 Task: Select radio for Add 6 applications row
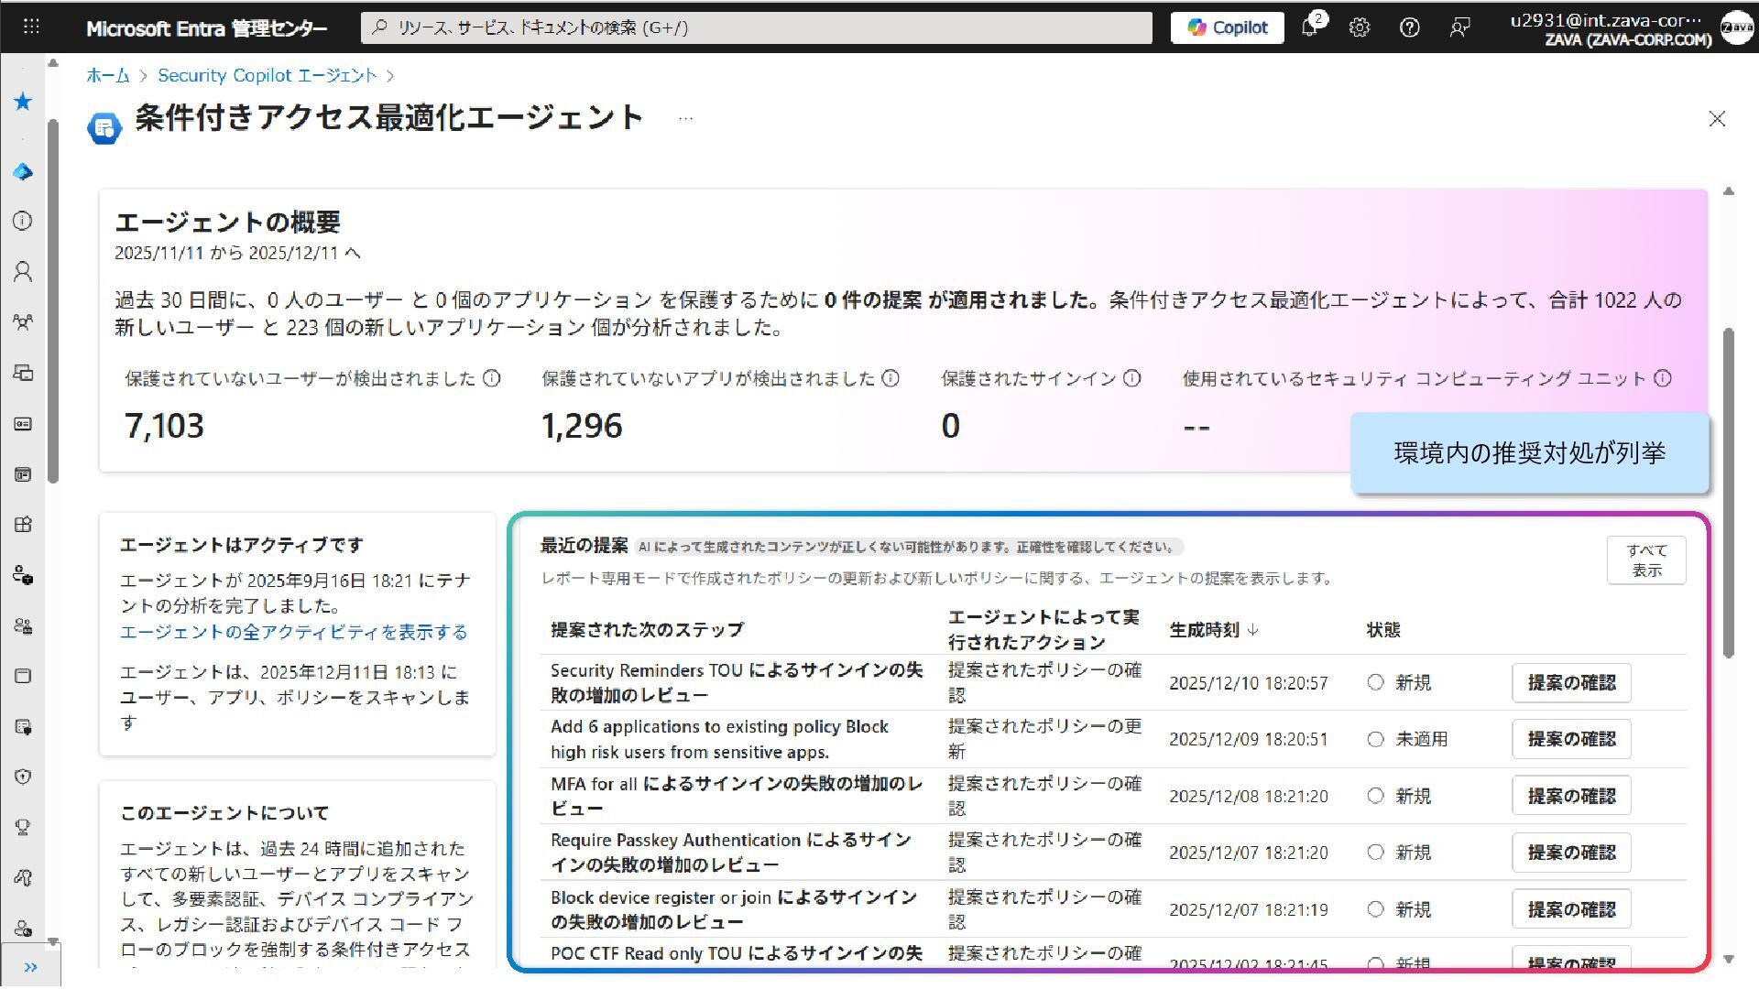(x=1375, y=739)
